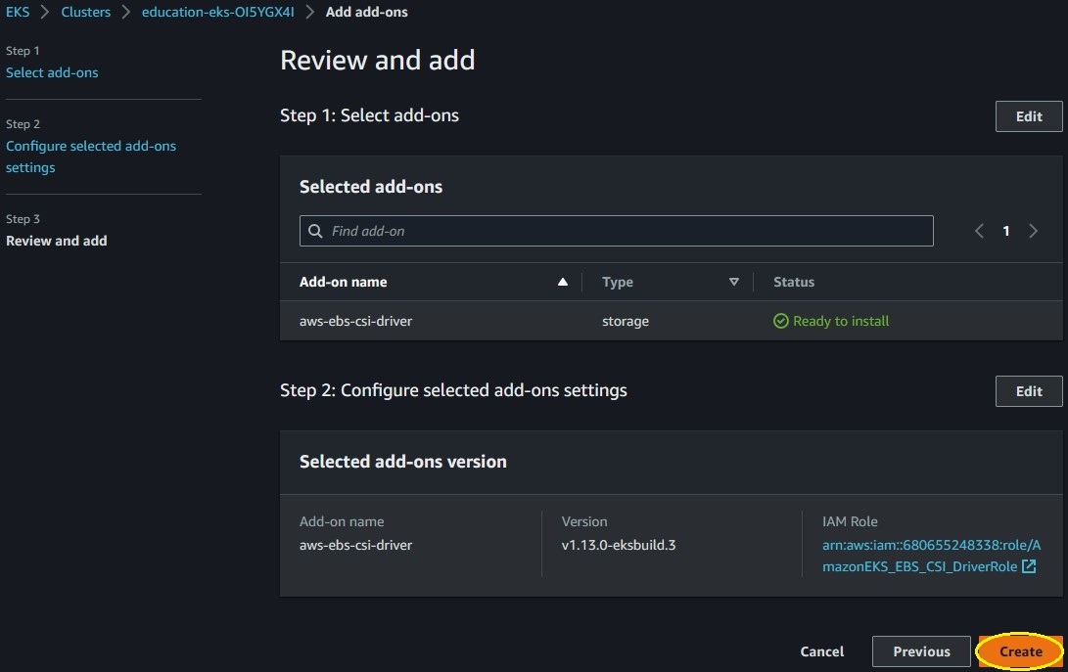1068x672 pixels.
Task: Open Configure selected add-ons settings step
Action: (91, 157)
